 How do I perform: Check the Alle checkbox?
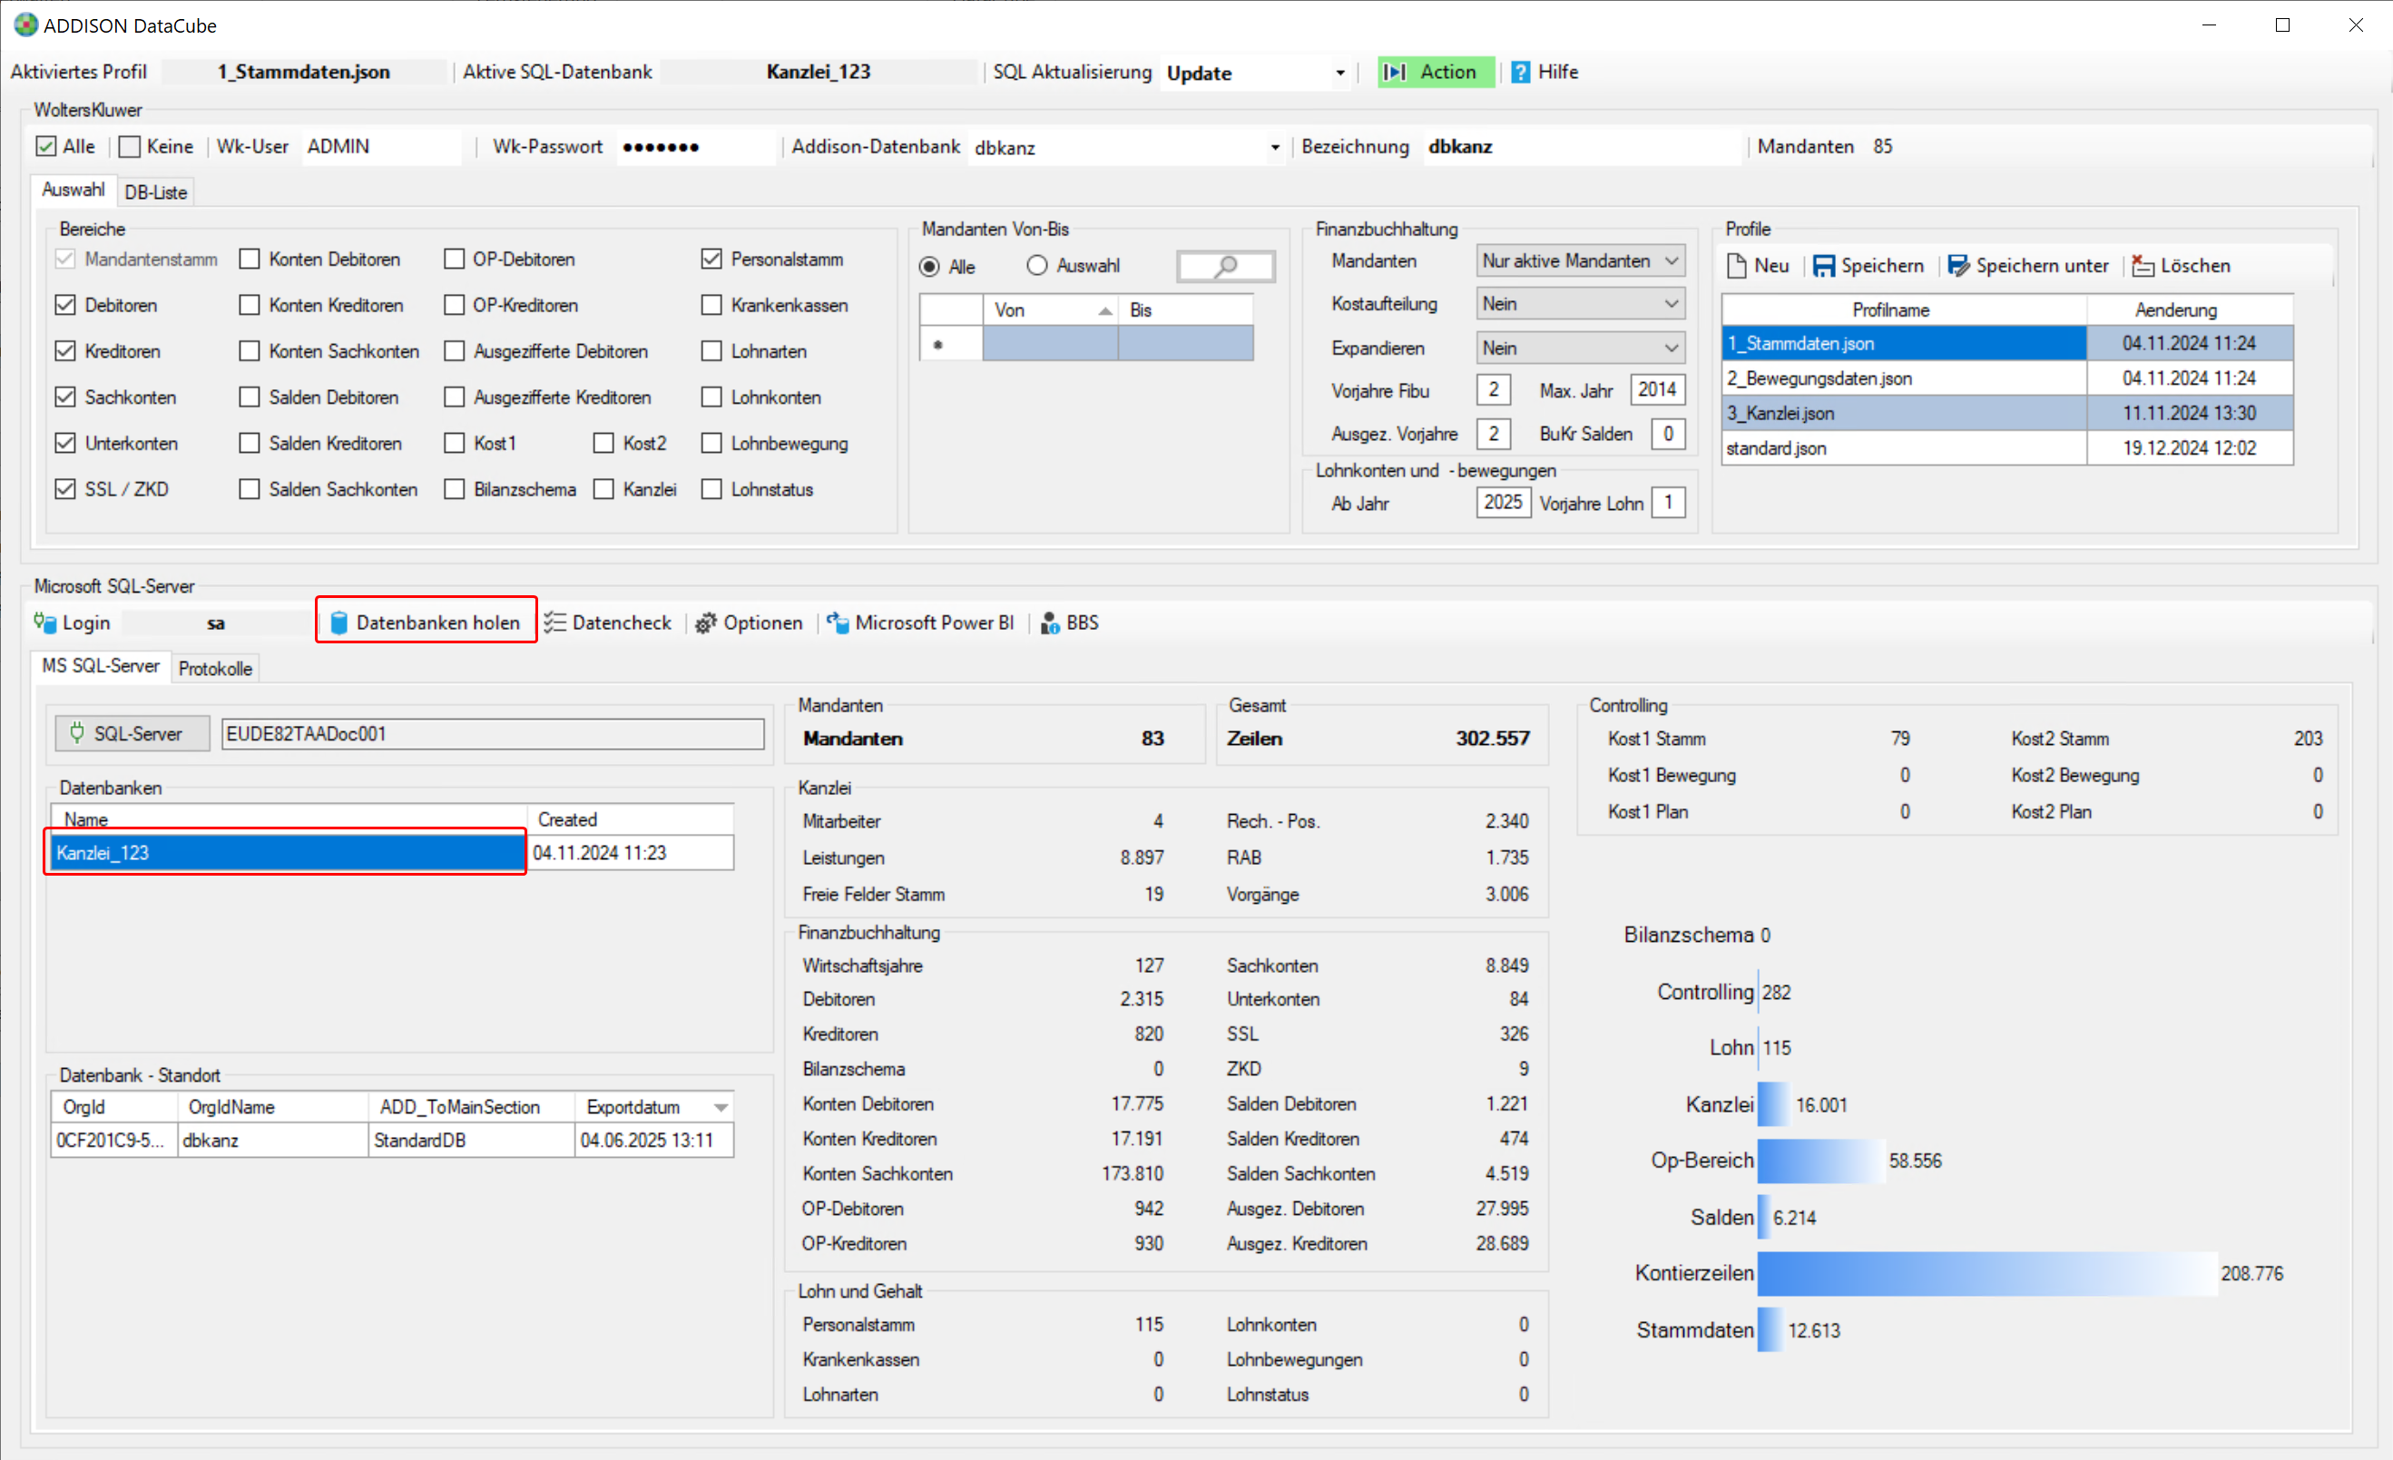point(45,147)
